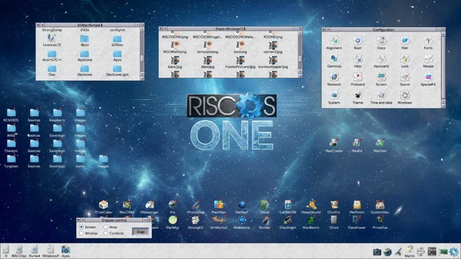The image size is (461, 259).
Task: Open the RISCOSpi drive on the iconbar
Action: (x=19, y=251)
